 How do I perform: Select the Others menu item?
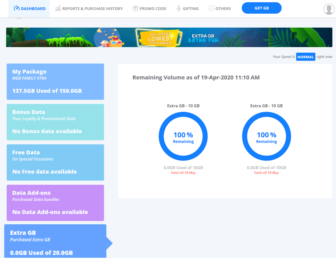coord(220,9)
